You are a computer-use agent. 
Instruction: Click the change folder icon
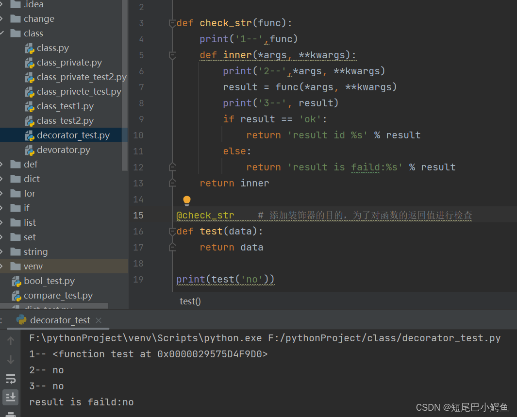[x=16, y=19]
